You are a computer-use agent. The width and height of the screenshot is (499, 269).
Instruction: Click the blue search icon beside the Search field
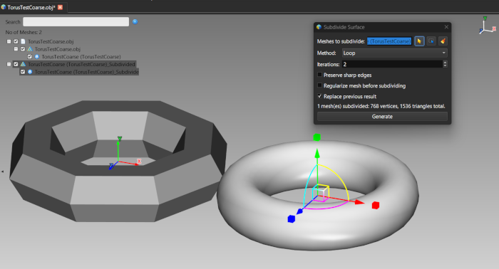(135, 21)
